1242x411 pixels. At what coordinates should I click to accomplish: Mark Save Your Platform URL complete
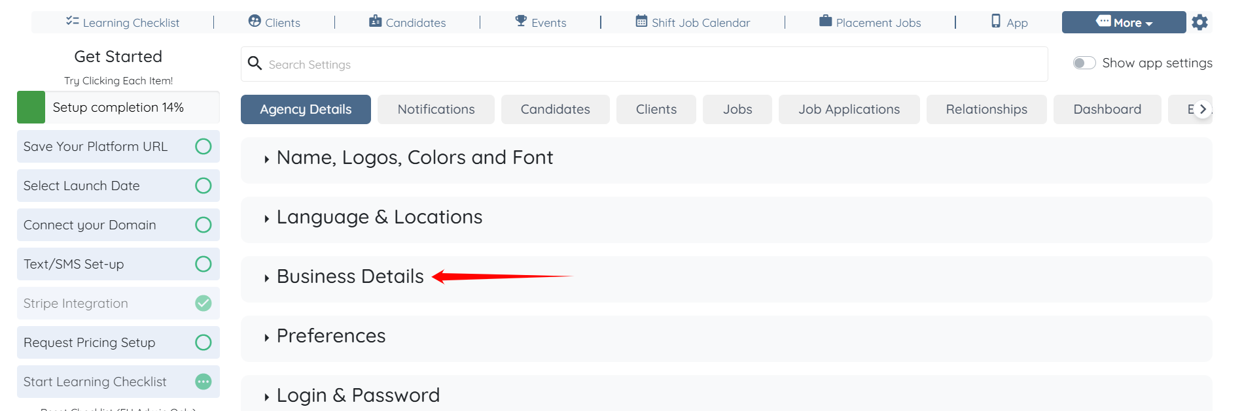point(204,146)
